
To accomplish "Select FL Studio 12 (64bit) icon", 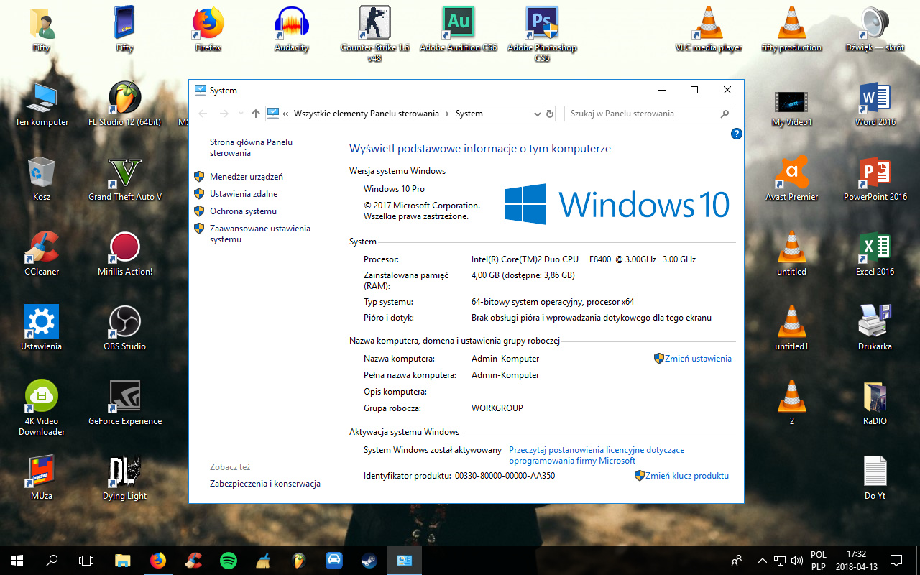I will (x=125, y=104).
